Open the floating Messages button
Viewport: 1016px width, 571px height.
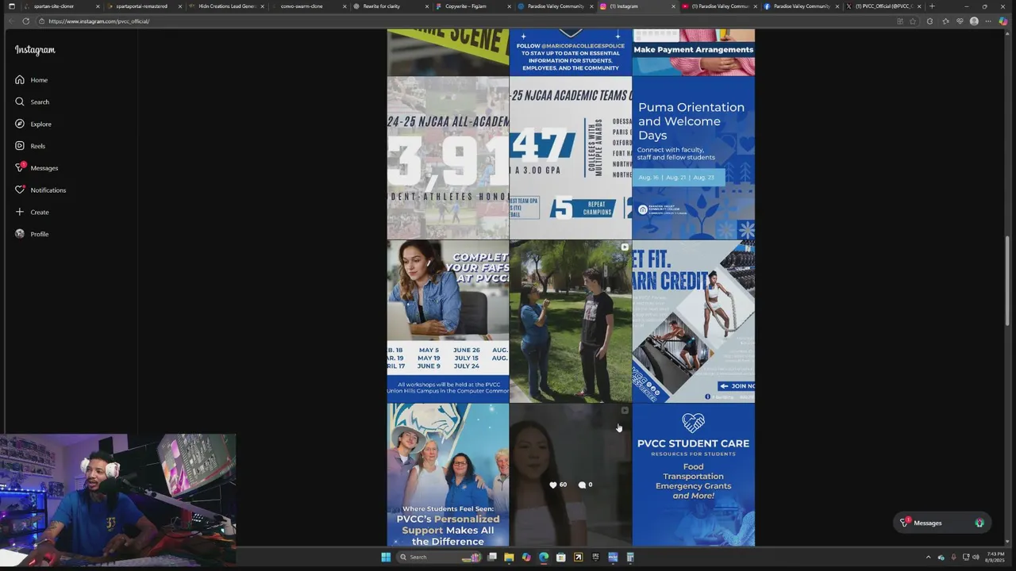pyautogui.click(x=941, y=523)
